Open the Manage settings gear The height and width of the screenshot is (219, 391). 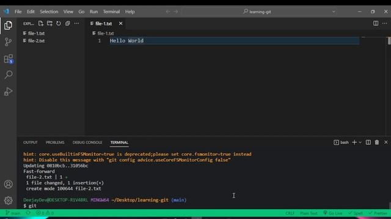pyautogui.click(x=8, y=200)
